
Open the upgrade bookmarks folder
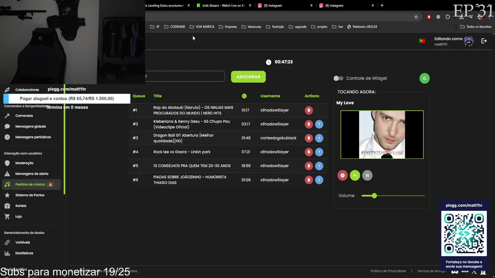click(x=297, y=27)
